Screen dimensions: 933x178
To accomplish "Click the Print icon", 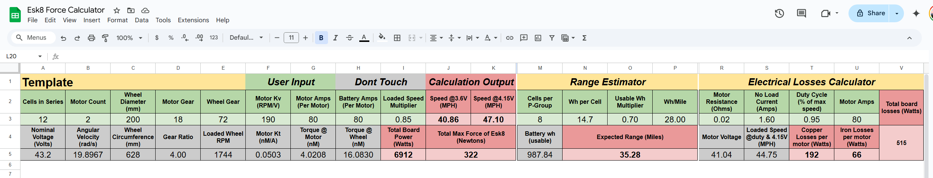I will tap(91, 38).
